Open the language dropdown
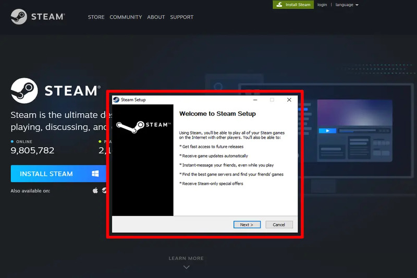This screenshot has height=278, width=417. 347,5
